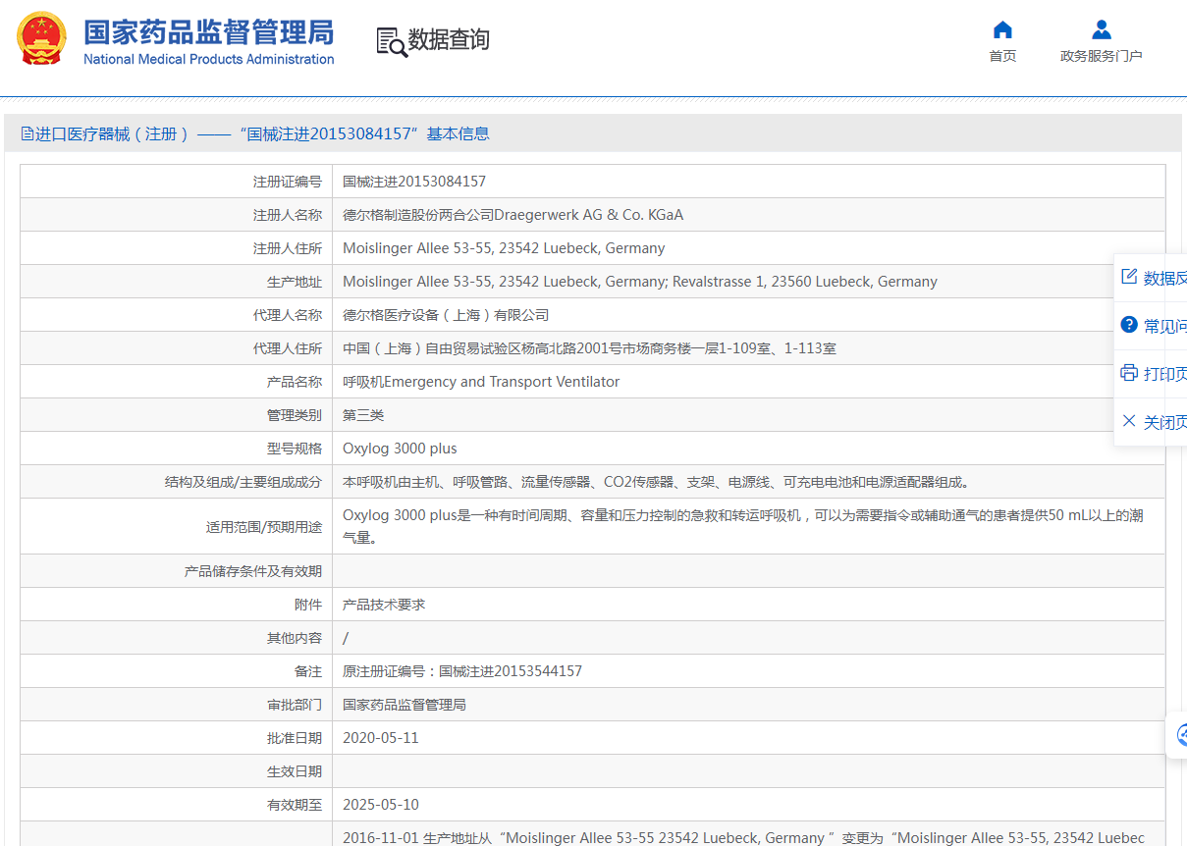Click the 适用范围/预期用途 description text
The height and width of the screenshot is (846, 1187).
click(x=743, y=526)
